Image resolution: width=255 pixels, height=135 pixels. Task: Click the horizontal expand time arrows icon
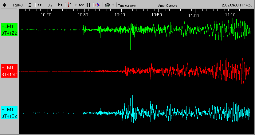[x=40, y=5]
